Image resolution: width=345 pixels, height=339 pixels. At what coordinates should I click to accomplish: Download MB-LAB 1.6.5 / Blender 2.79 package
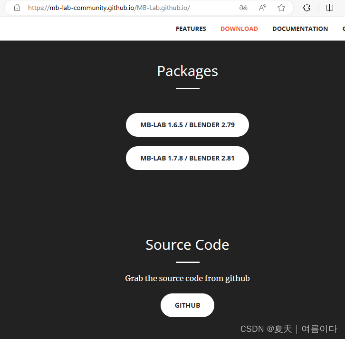click(x=187, y=125)
